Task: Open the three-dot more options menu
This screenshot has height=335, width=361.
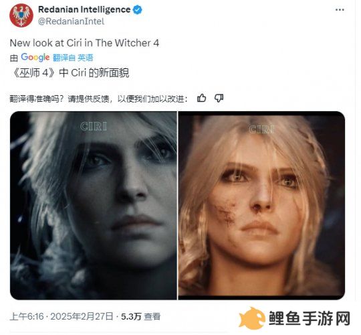Action: click(340, 9)
